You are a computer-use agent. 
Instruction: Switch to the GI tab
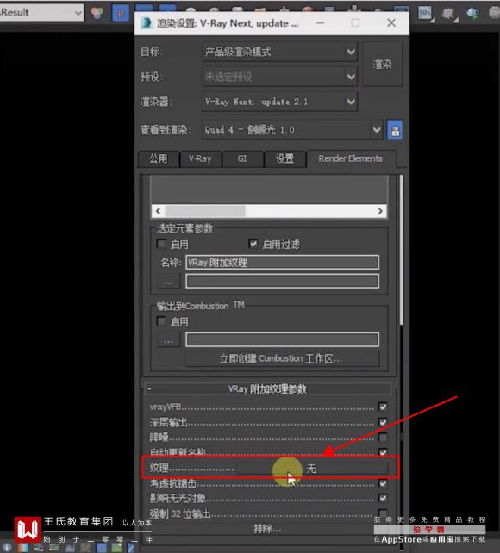point(242,158)
